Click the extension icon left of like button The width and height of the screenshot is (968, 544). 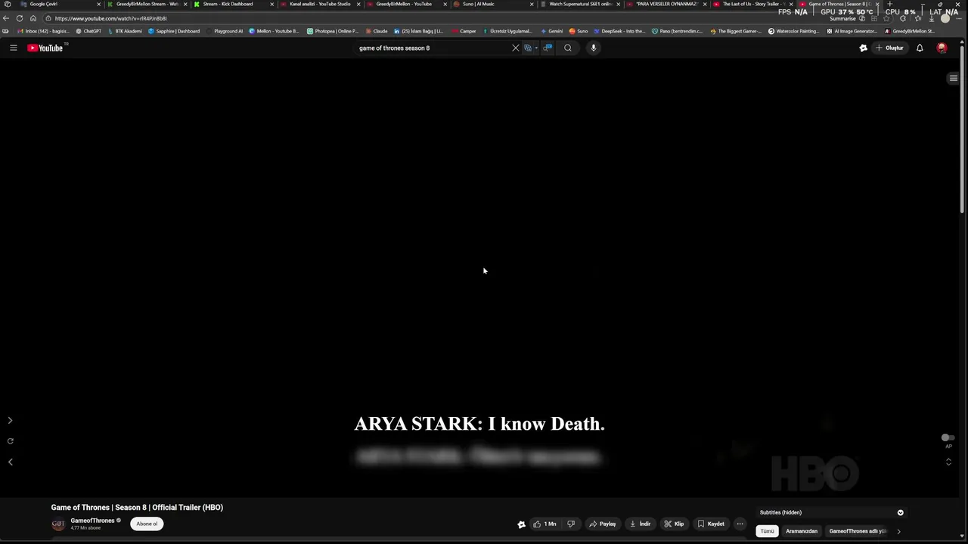521,524
